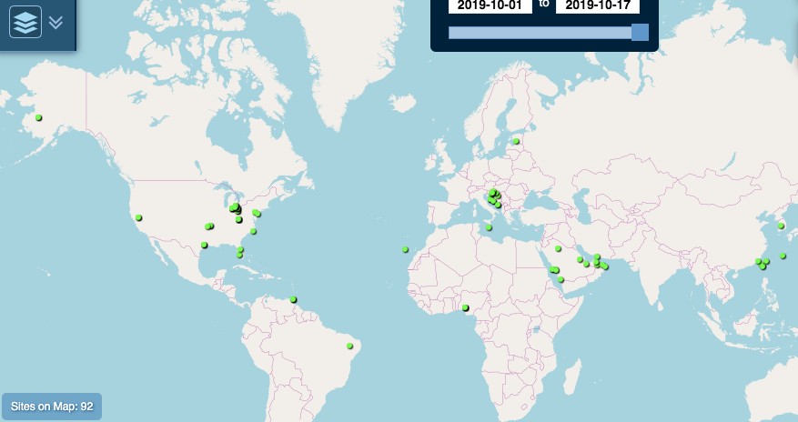Select the site marker in Texas
The width and height of the screenshot is (798, 422).
point(204,245)
